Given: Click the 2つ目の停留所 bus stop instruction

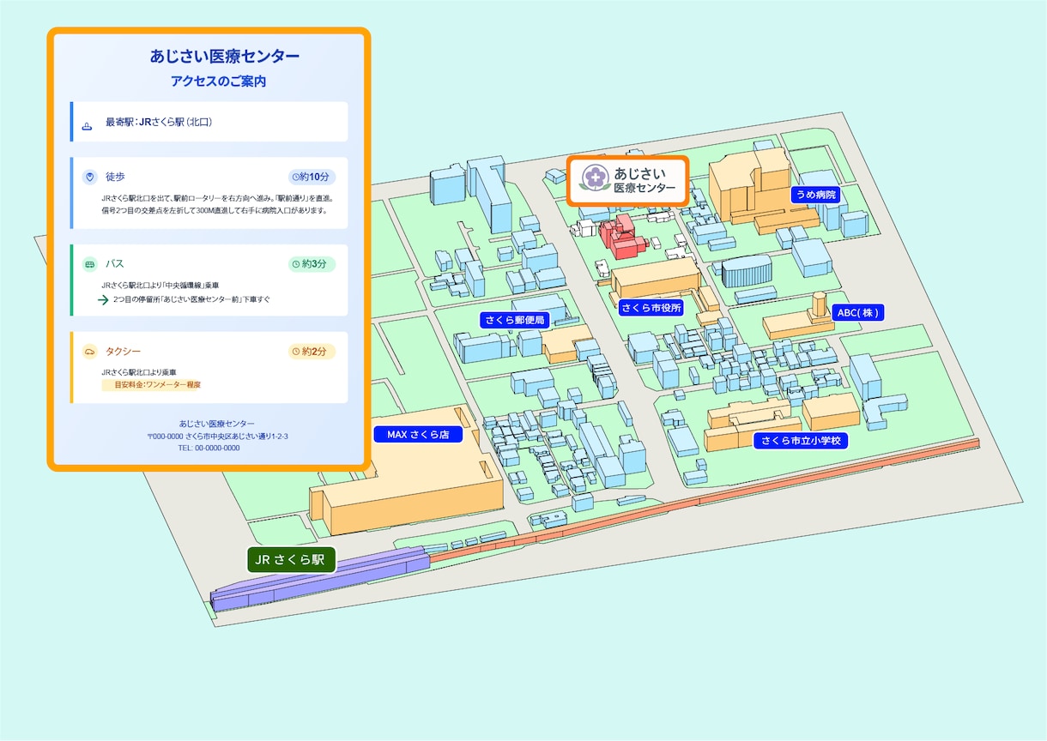Looking at the screenshot, I should click(x=191, y=299).
